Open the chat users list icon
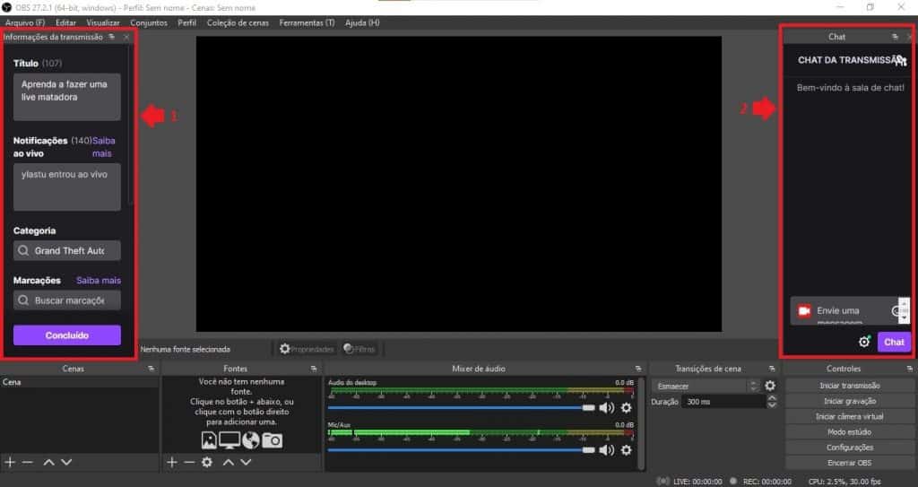This screenshot has width=918, height=487. pos(900,60)
